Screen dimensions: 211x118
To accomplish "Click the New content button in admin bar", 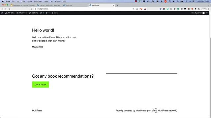I will [x=55, y=13].
